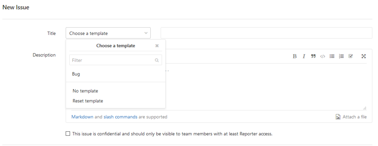Open the Markdown help link
This screenshot has width=378, height=146.
(82, 117)
